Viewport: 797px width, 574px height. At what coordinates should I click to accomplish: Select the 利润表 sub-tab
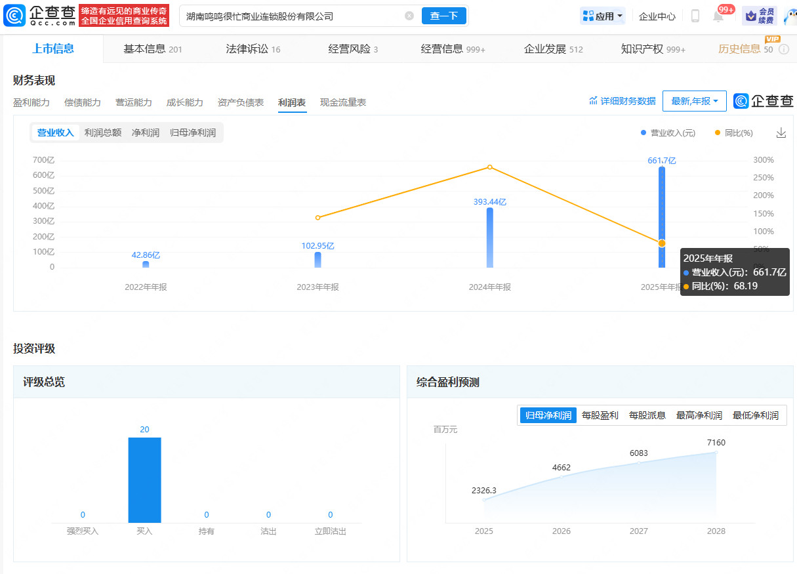click(x=292, y=102)
